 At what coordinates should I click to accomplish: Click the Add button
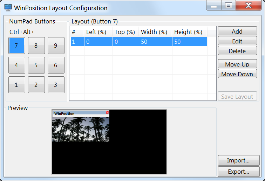(x=237, y=31)
